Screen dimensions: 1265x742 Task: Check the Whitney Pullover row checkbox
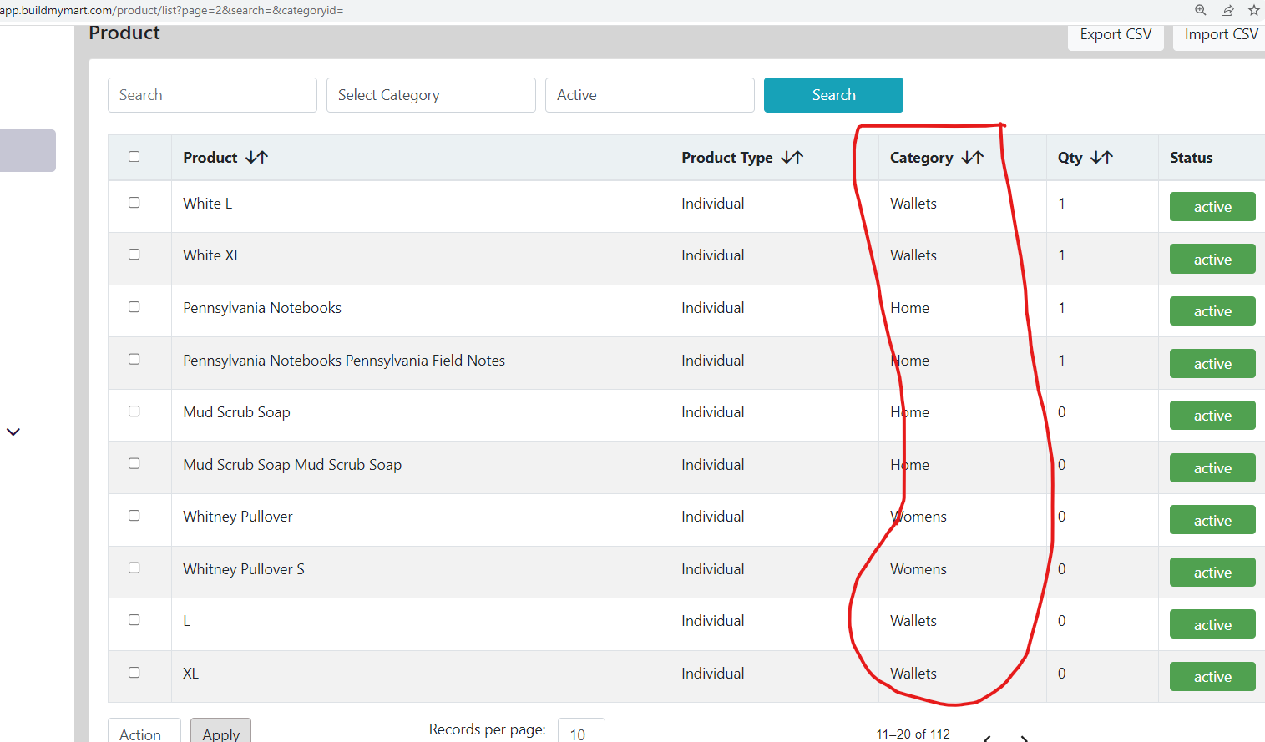[134, 515]
